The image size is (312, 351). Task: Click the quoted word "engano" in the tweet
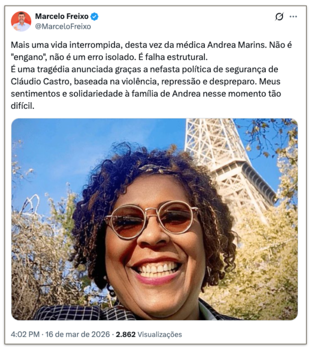coord(29,57)
